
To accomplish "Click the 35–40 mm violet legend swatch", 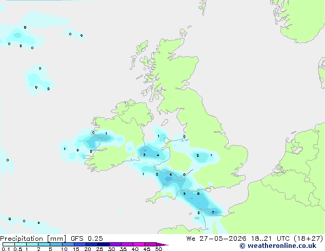I will (127, 244).
